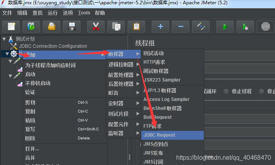The image size is (275, 165).
Task: Select BeanShell 取样器 entry
Action: (173, 108)
